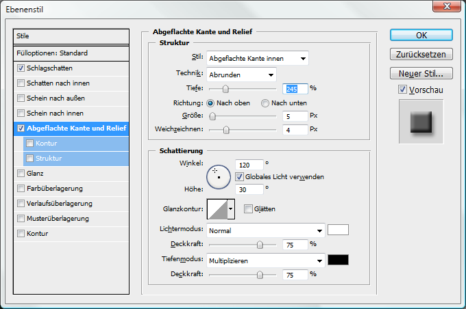The height and width of the screenshot is (309, 466).
Task: Check Schein nach innen effect
Action: coord(21,113)
